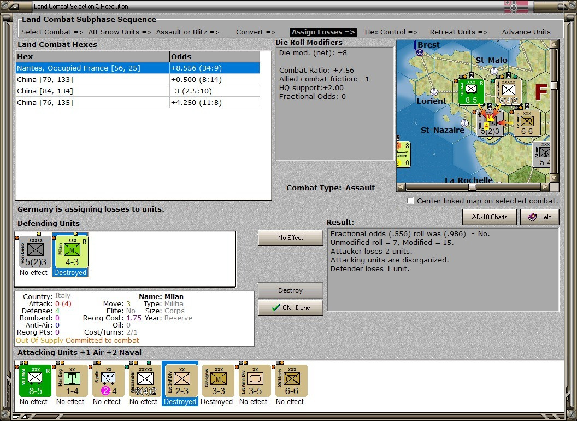Enable Center linked map on selected combat
This screenshot has width=577, height=421.
coord(411,201)
